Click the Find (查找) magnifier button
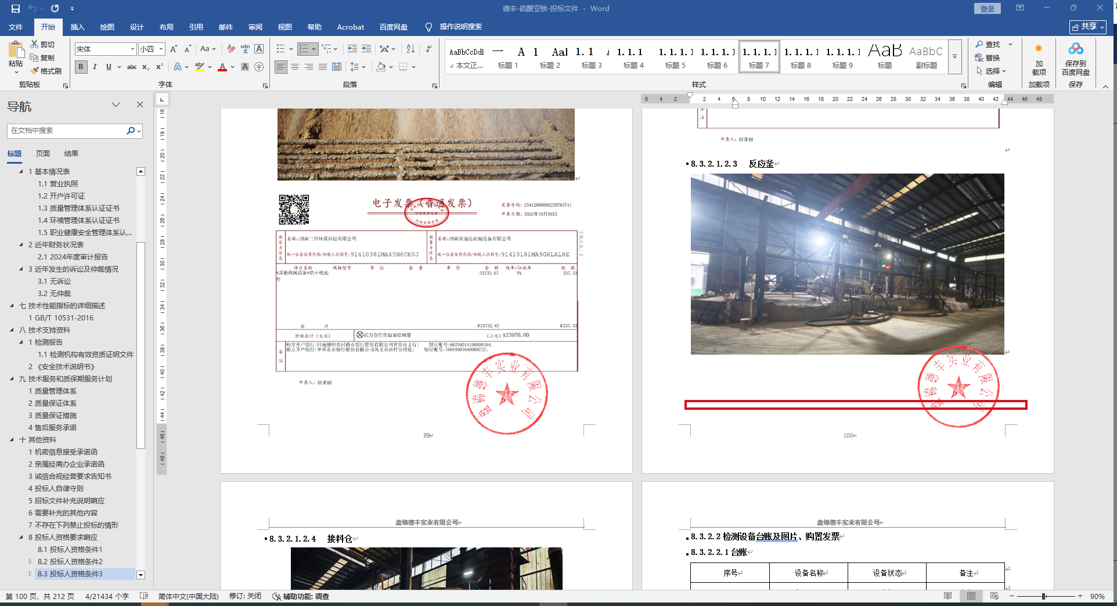This screenshot has height=606, width=1117. 988,44
